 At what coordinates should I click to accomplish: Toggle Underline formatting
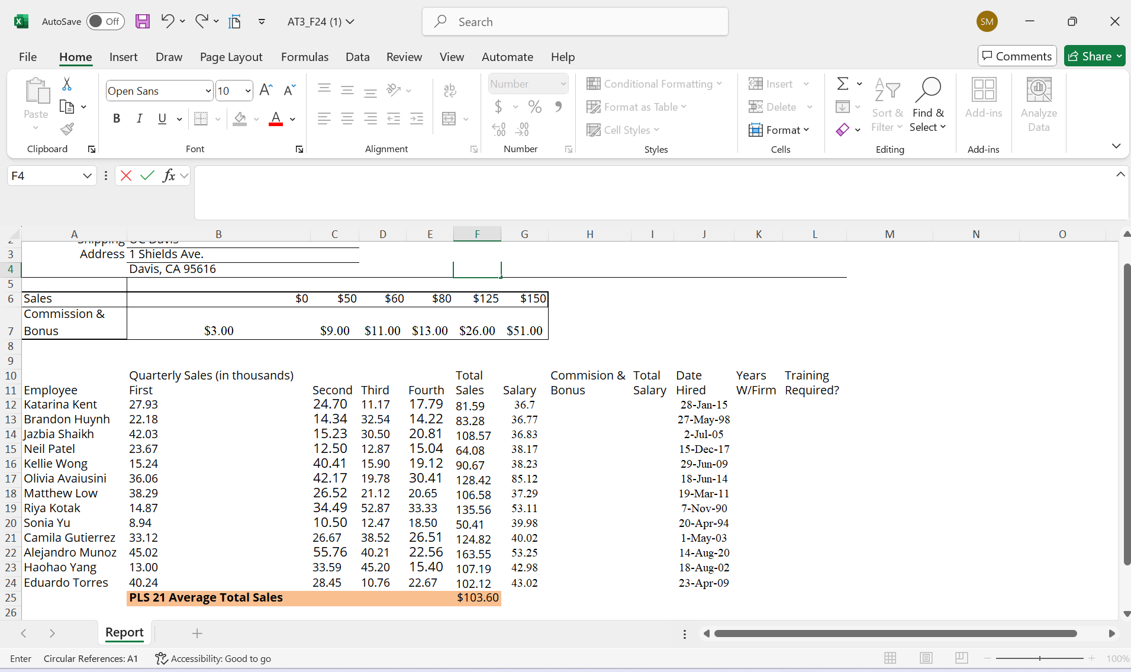(162, 118)
